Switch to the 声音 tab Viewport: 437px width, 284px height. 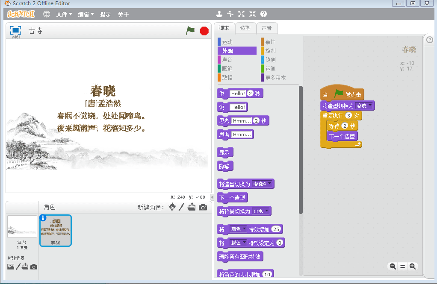[x=267, y=28]
